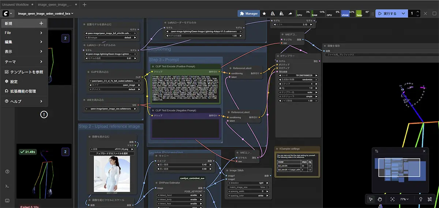Open the workflow name dropdown image_qwen_image_union_control_lora
439x208 pixels.
coord(46,14)
